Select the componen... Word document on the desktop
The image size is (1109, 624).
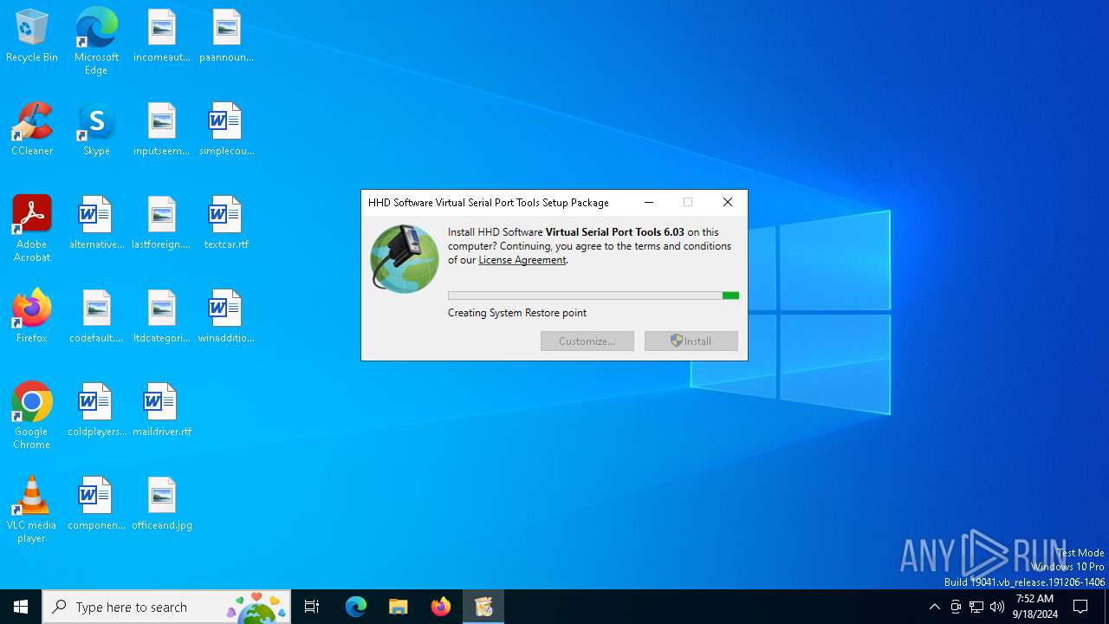[x=96, y=504]
